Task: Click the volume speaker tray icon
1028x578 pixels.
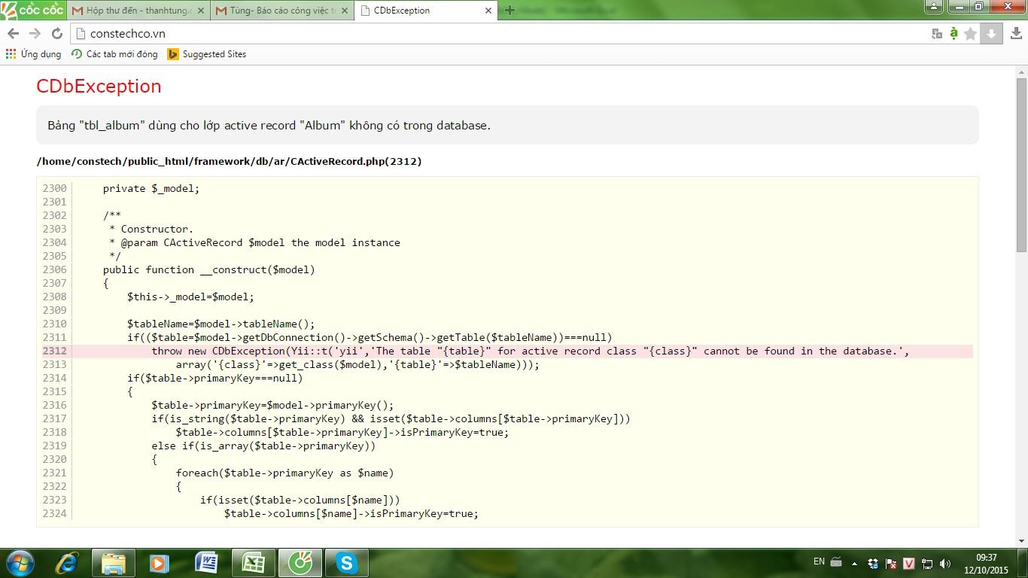Action: click(945, 563)
